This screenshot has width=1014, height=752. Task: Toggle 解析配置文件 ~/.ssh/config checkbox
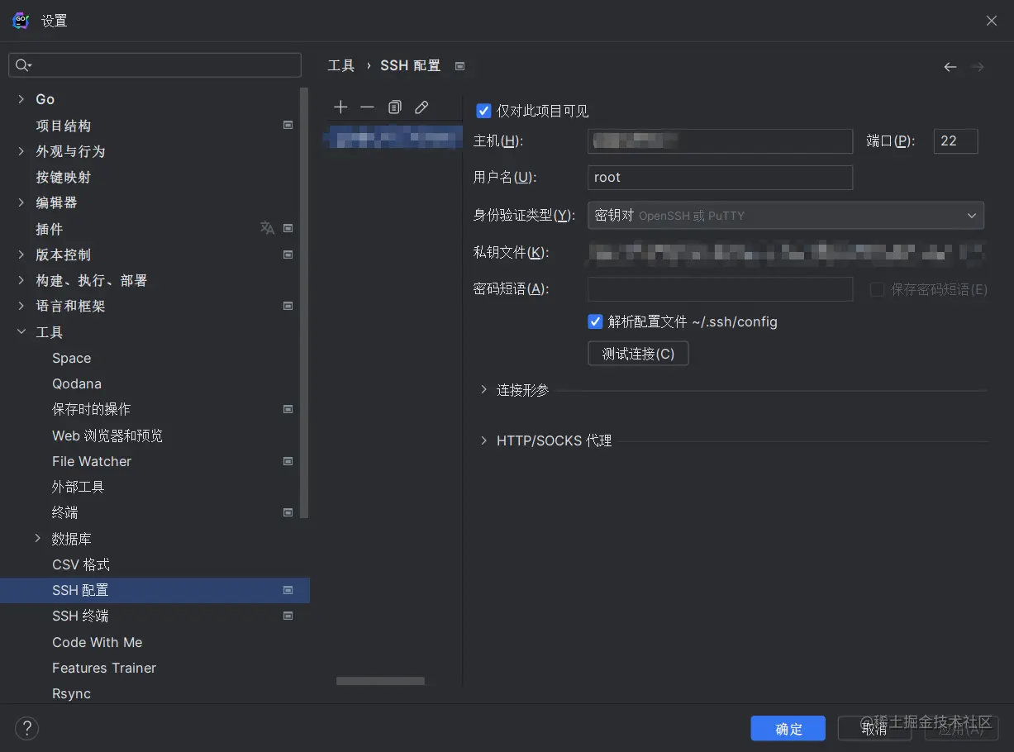point(595,321)
